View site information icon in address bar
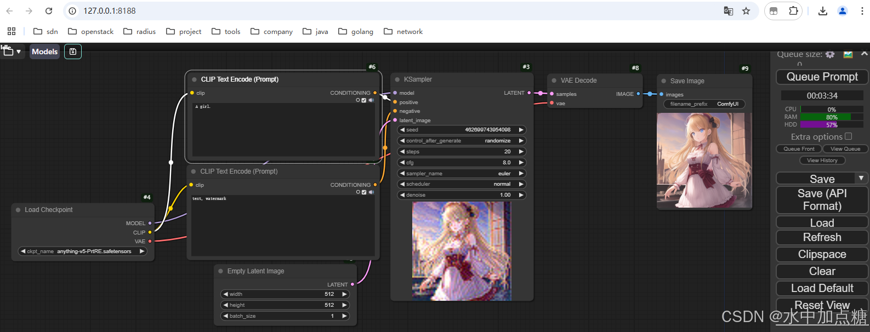The image size is (870, 332). [72, 11]
